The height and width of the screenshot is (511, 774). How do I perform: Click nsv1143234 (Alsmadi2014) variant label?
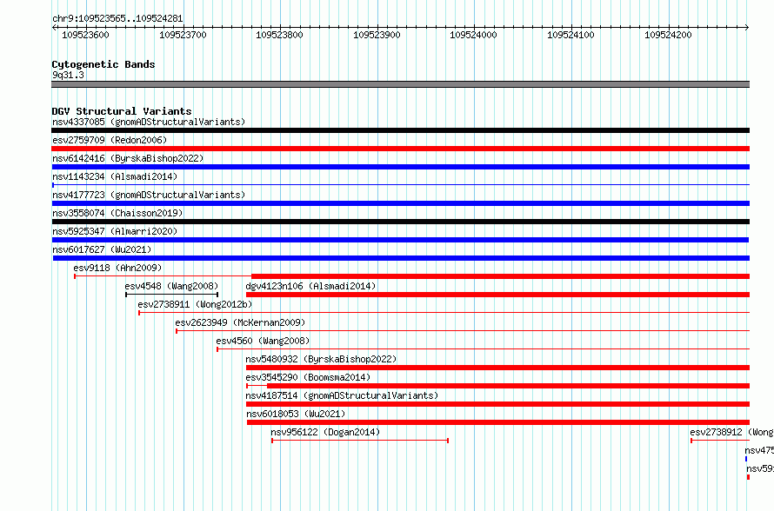[115, 176]
